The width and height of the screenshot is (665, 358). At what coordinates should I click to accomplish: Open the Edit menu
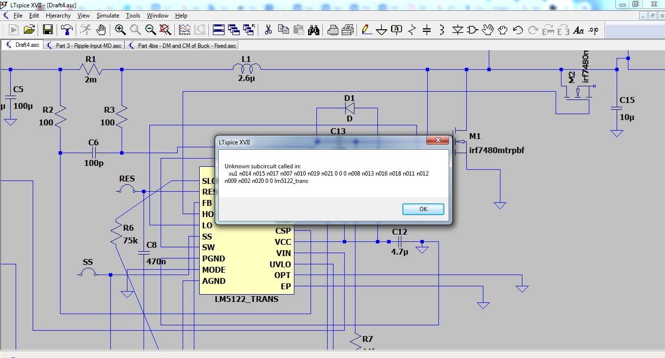(34, 16)
